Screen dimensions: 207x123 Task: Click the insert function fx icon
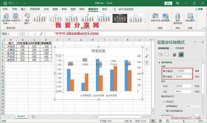[x=41, y=34]
